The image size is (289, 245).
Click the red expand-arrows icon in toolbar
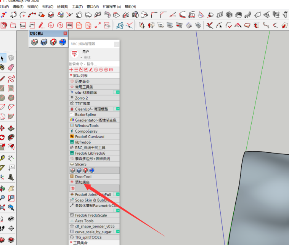click(98, 25)
